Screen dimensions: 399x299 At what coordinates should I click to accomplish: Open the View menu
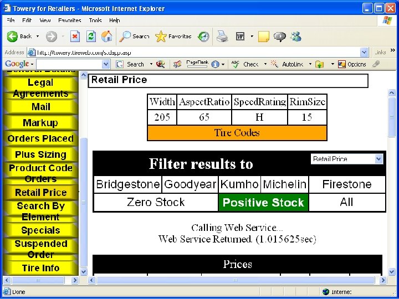pyautogui.click(x=45, y=20)
